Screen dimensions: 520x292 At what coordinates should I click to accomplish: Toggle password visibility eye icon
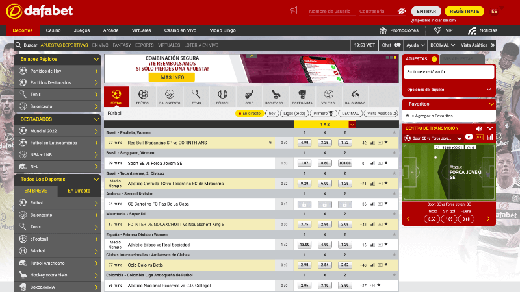click(x=402, y=11)
